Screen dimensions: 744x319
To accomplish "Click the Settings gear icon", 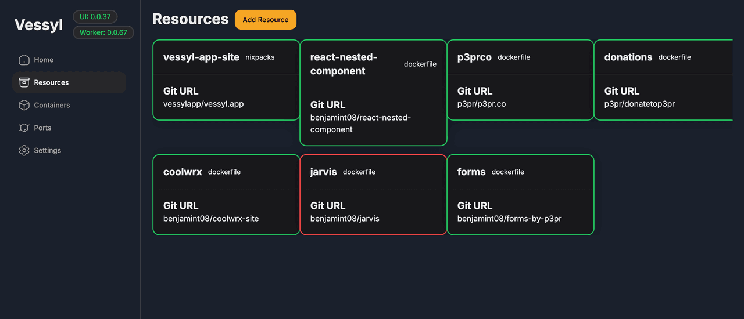I will point(24,150).
